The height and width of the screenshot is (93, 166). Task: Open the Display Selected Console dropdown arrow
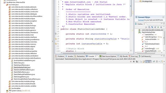tap(159, 61)
